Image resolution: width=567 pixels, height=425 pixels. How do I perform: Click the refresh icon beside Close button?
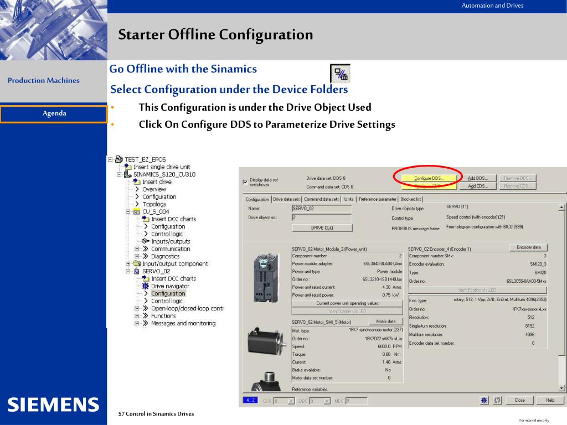498,400
